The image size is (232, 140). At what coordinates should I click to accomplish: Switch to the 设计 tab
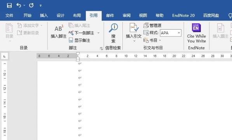(60, 16)
